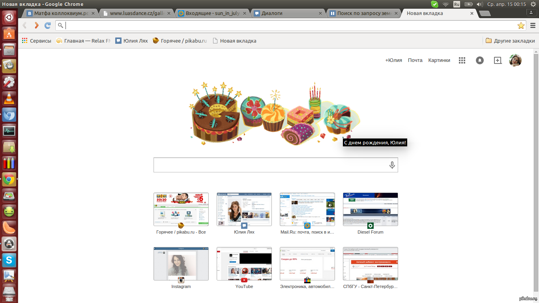Click the Forward navigation arrow
539x303 pixels.
click(36, 26)
